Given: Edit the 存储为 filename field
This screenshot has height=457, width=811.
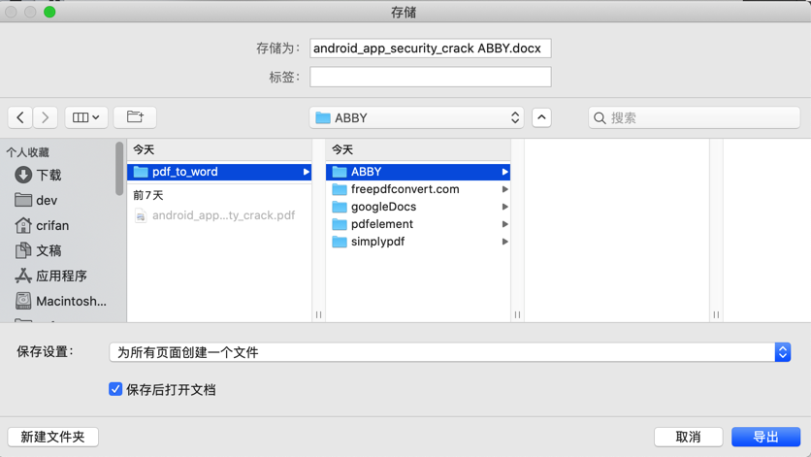Looking at the screenshot, I should 431,49.
